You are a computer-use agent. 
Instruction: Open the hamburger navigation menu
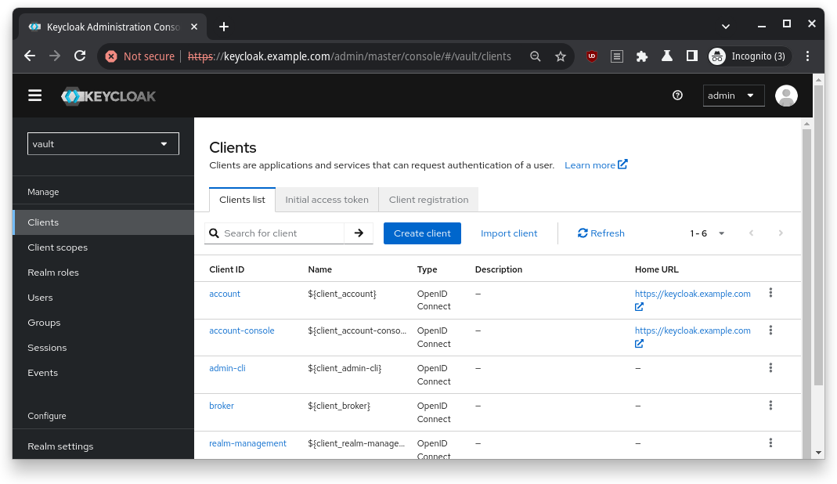(34, 96)
